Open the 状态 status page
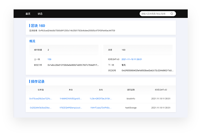Image resolution: width=202 pixels, height=136 pixels. point(40,14)
